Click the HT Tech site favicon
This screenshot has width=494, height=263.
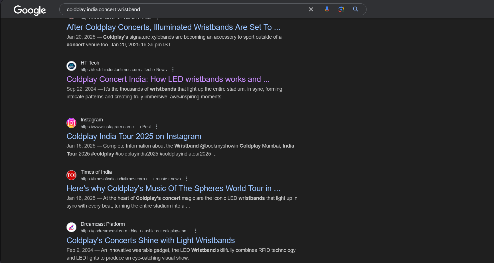click(x=71, y=66)
